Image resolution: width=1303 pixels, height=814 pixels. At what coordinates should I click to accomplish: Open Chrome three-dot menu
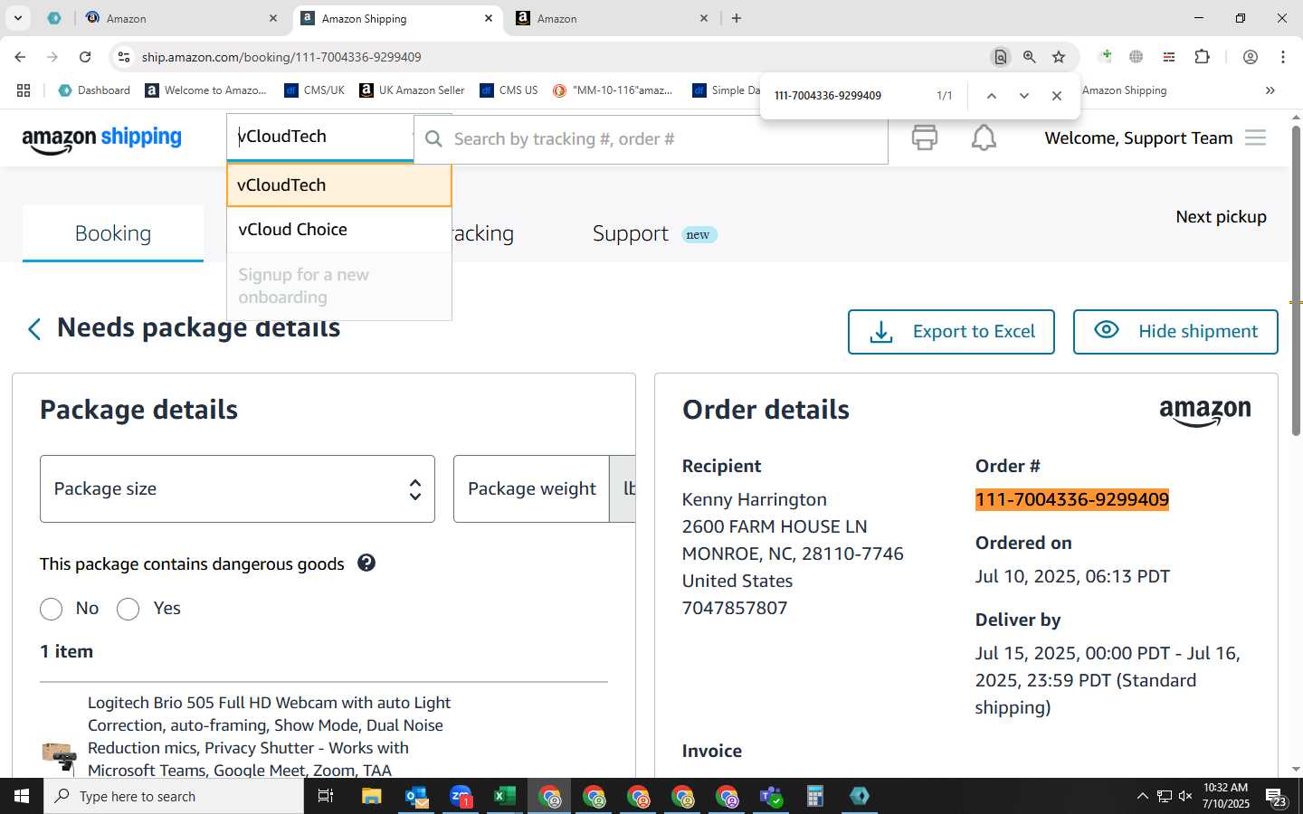(x=1283, y=57)
